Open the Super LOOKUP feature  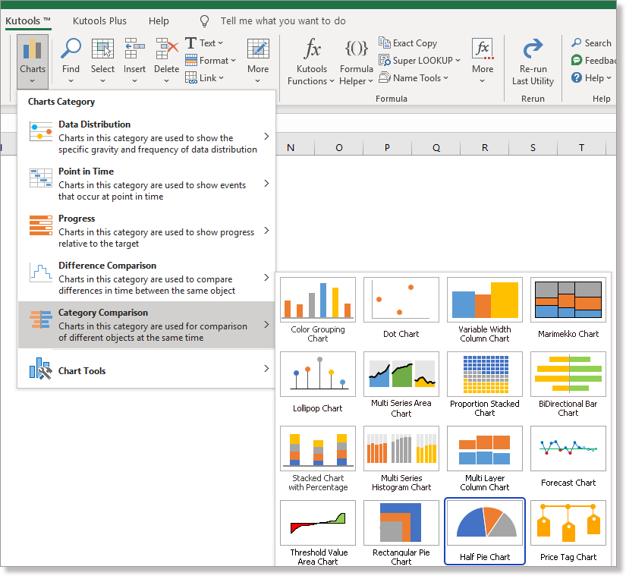point(419,60)
